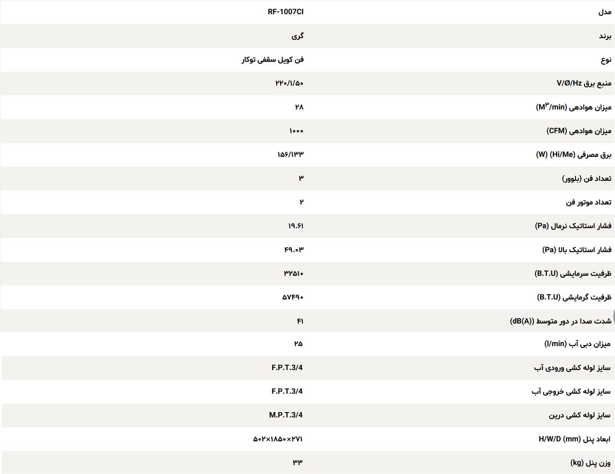Click the شدت صدا در دور متوسط label
615x474 pixels.
560,321
